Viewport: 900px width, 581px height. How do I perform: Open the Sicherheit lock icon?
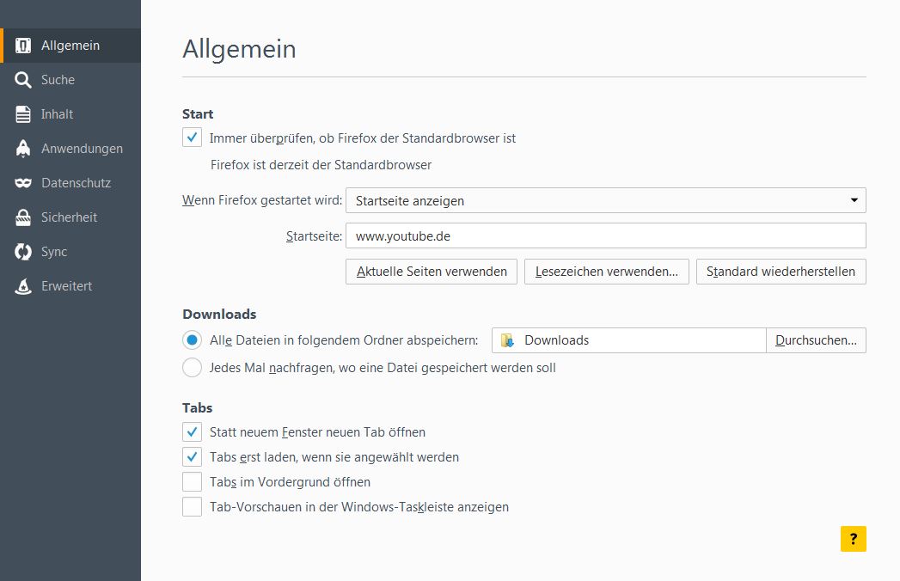[x=24, y=217]
